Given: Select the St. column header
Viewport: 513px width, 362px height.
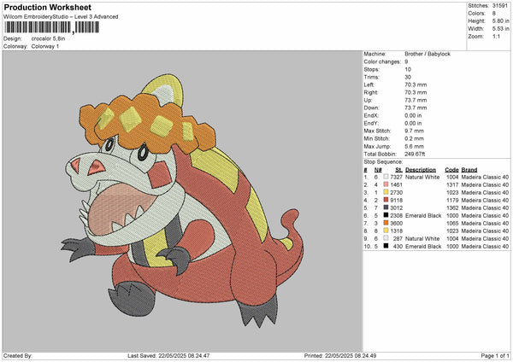Looking at the screenshot, I should coord(398,170).
